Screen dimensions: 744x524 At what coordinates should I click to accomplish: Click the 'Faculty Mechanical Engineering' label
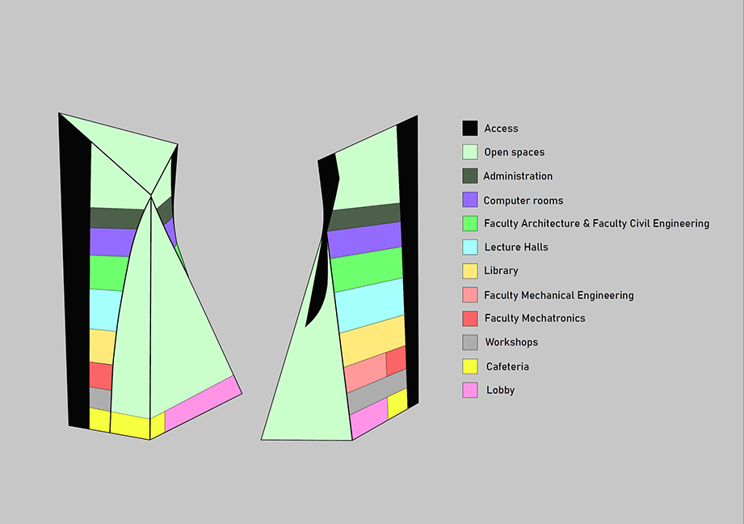point(559,295)
